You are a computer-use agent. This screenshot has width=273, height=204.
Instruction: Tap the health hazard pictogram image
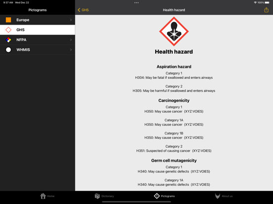tap(174, 32)
